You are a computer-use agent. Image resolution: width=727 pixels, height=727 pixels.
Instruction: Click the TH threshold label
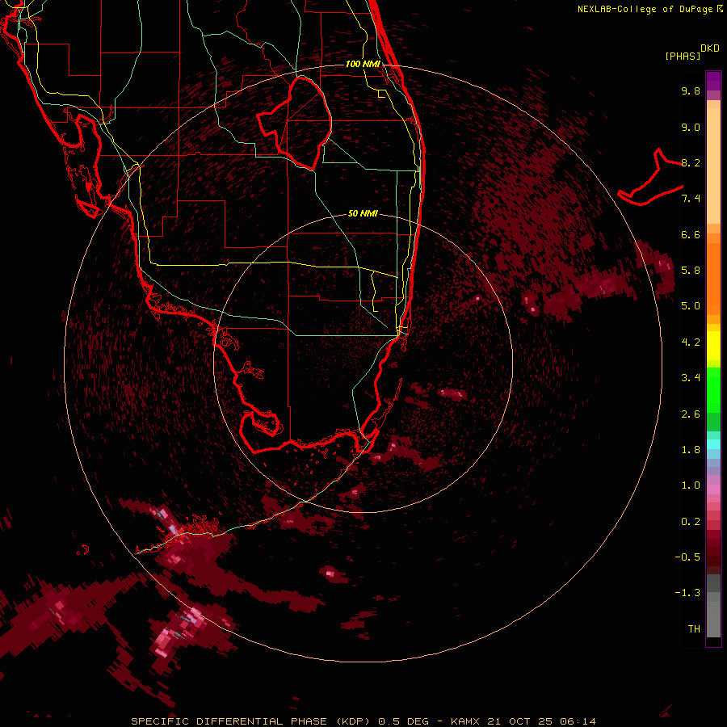(694, 628)
